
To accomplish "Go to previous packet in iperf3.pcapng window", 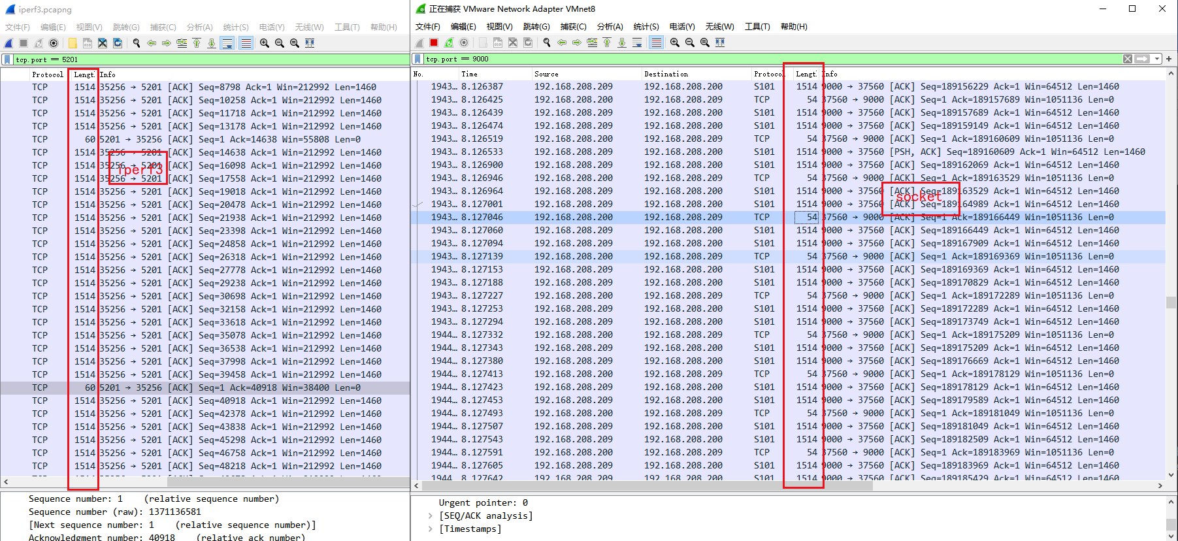I will click(152, 43).
